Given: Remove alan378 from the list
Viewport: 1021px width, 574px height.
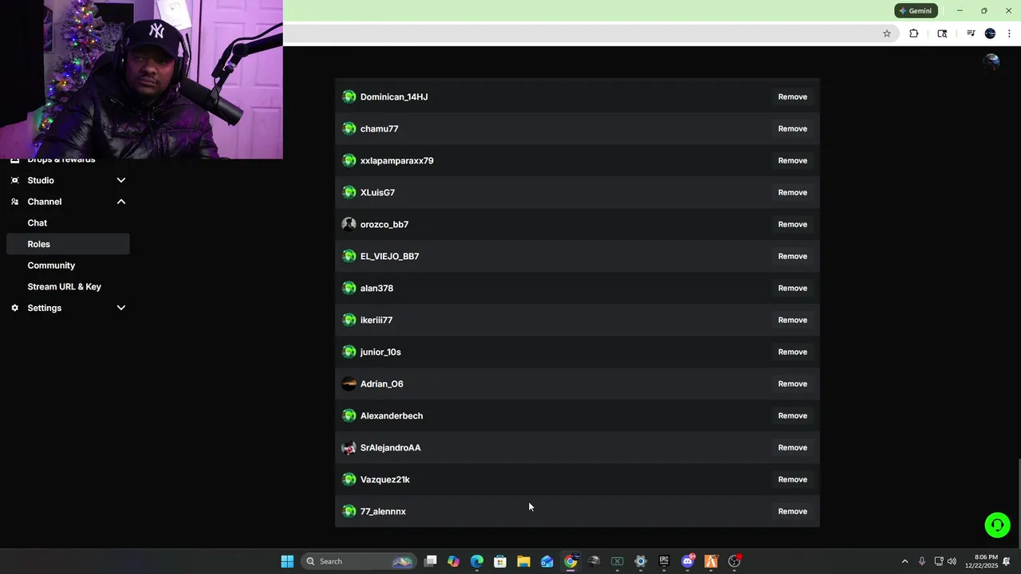Looking at the screenshot, I should (x=792, y=288).
